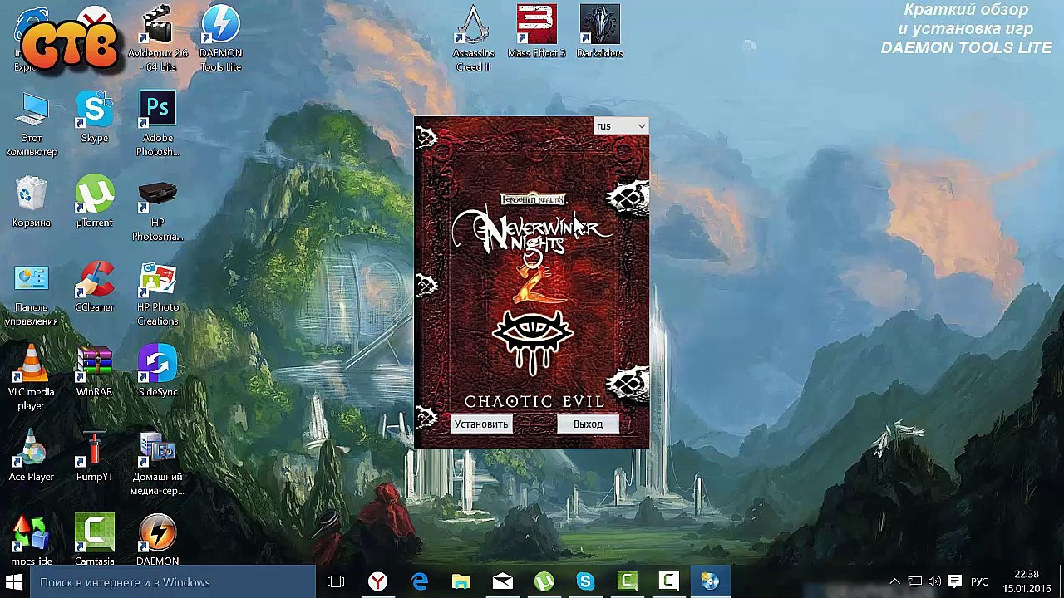Select Корзина recycle bin icon
This screenshot has height=598, width=1064.
[32, 202]
